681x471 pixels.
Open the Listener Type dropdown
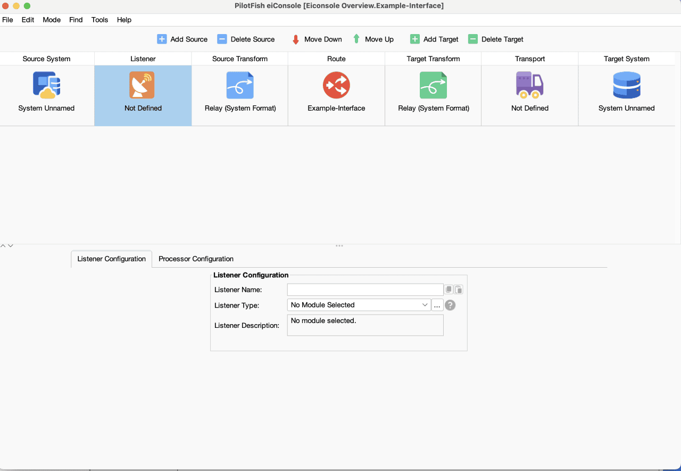359,305
